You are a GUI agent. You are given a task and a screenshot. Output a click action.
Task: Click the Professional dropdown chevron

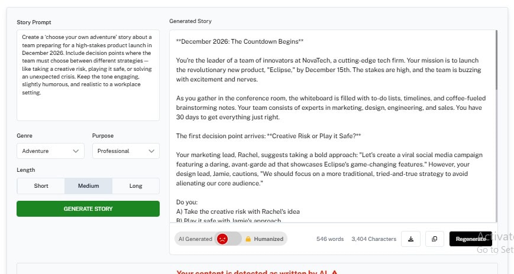(x=151, y=151)
